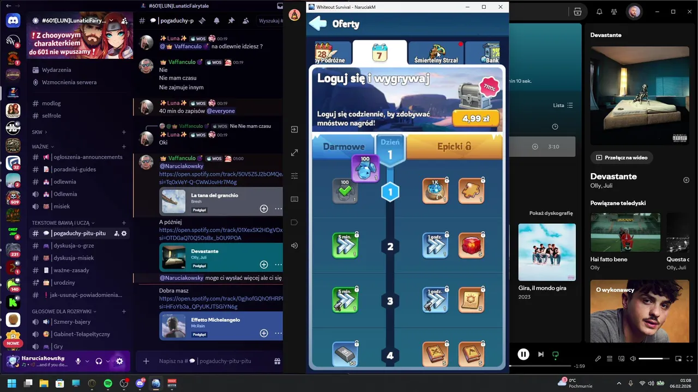The image size is (698, 392).
Task: Open headphones output options arrow
Action: click(x=108, y=361)
